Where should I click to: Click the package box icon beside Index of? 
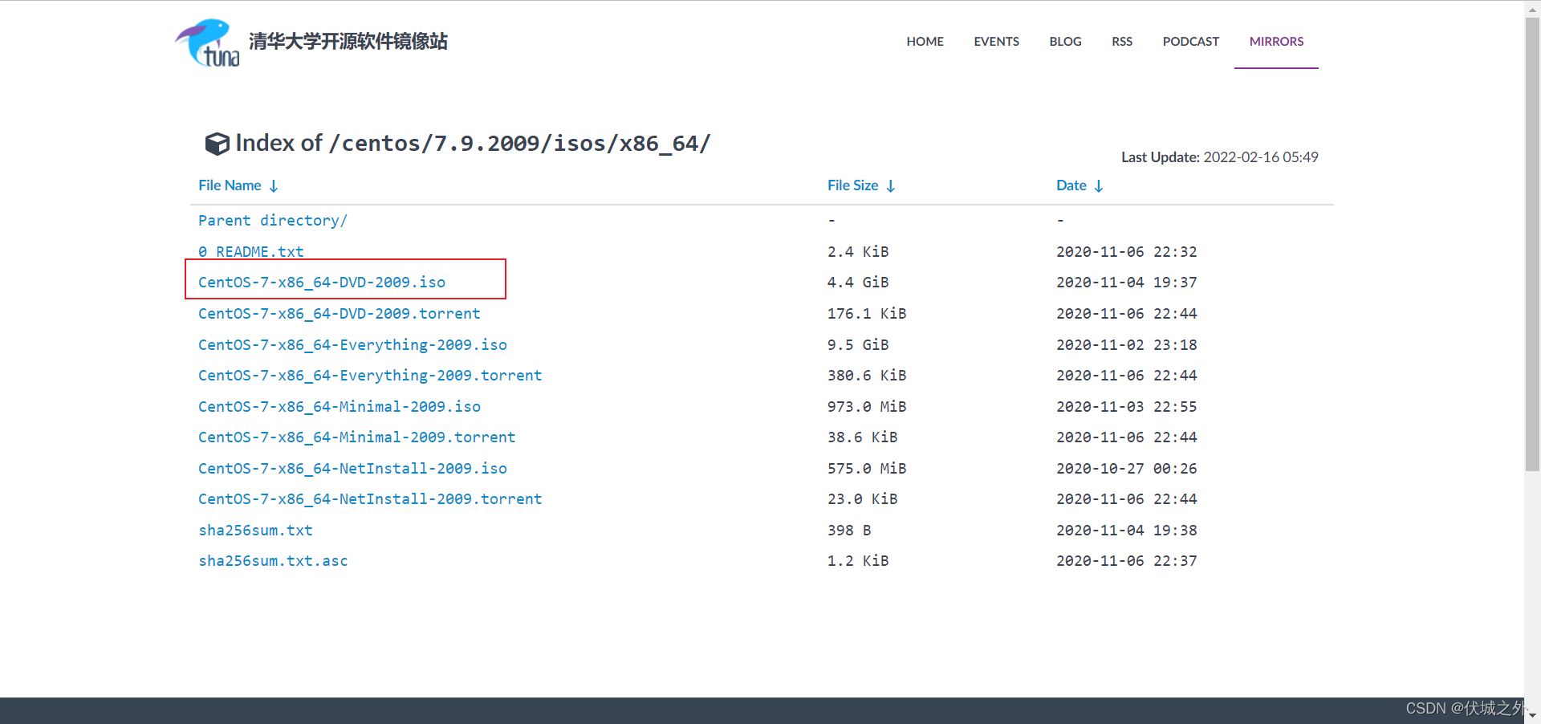(217, 144)
